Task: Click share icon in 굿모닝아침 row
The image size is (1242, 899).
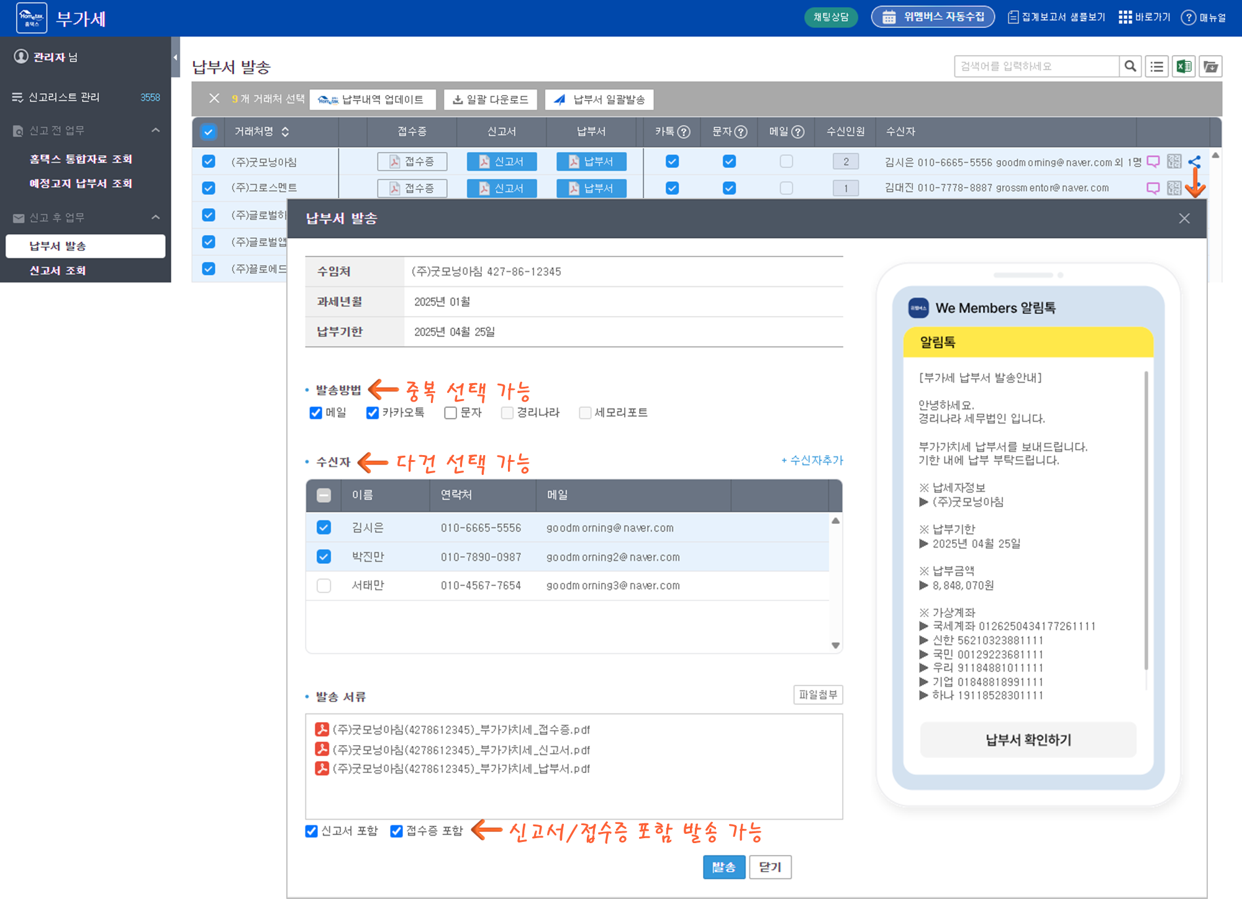Action: 1194,162
